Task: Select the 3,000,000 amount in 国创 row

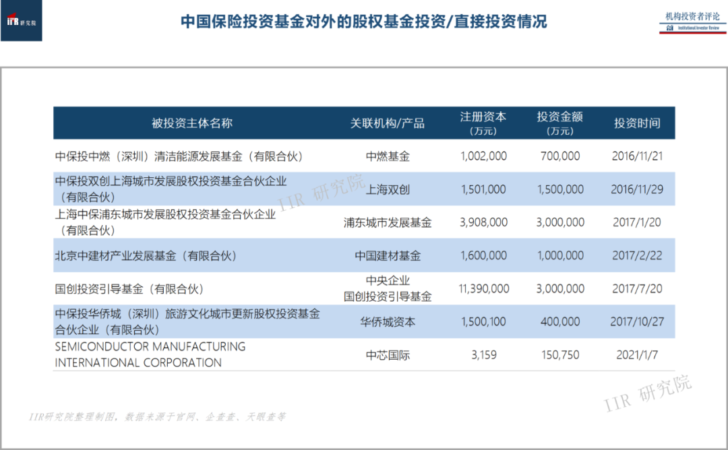Action: pos(560,289)
